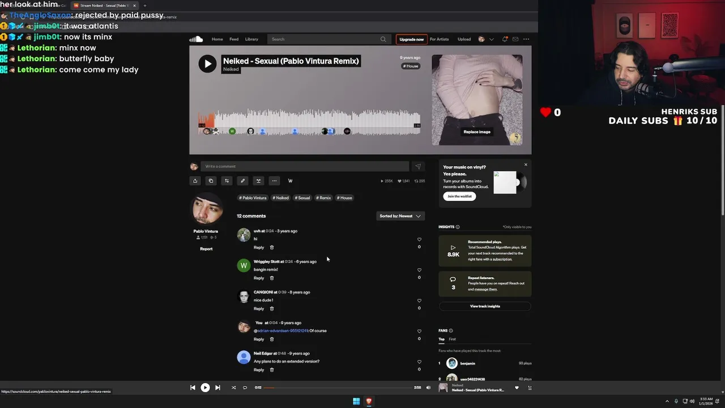Reply to Wriggley Stott's comment
This screenshot has width=725, height=408.
click(259, 278)
